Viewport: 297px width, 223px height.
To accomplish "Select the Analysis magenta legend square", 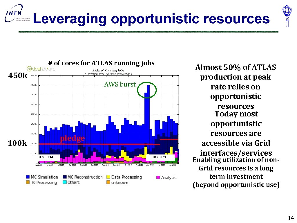I will click(158, 177).
